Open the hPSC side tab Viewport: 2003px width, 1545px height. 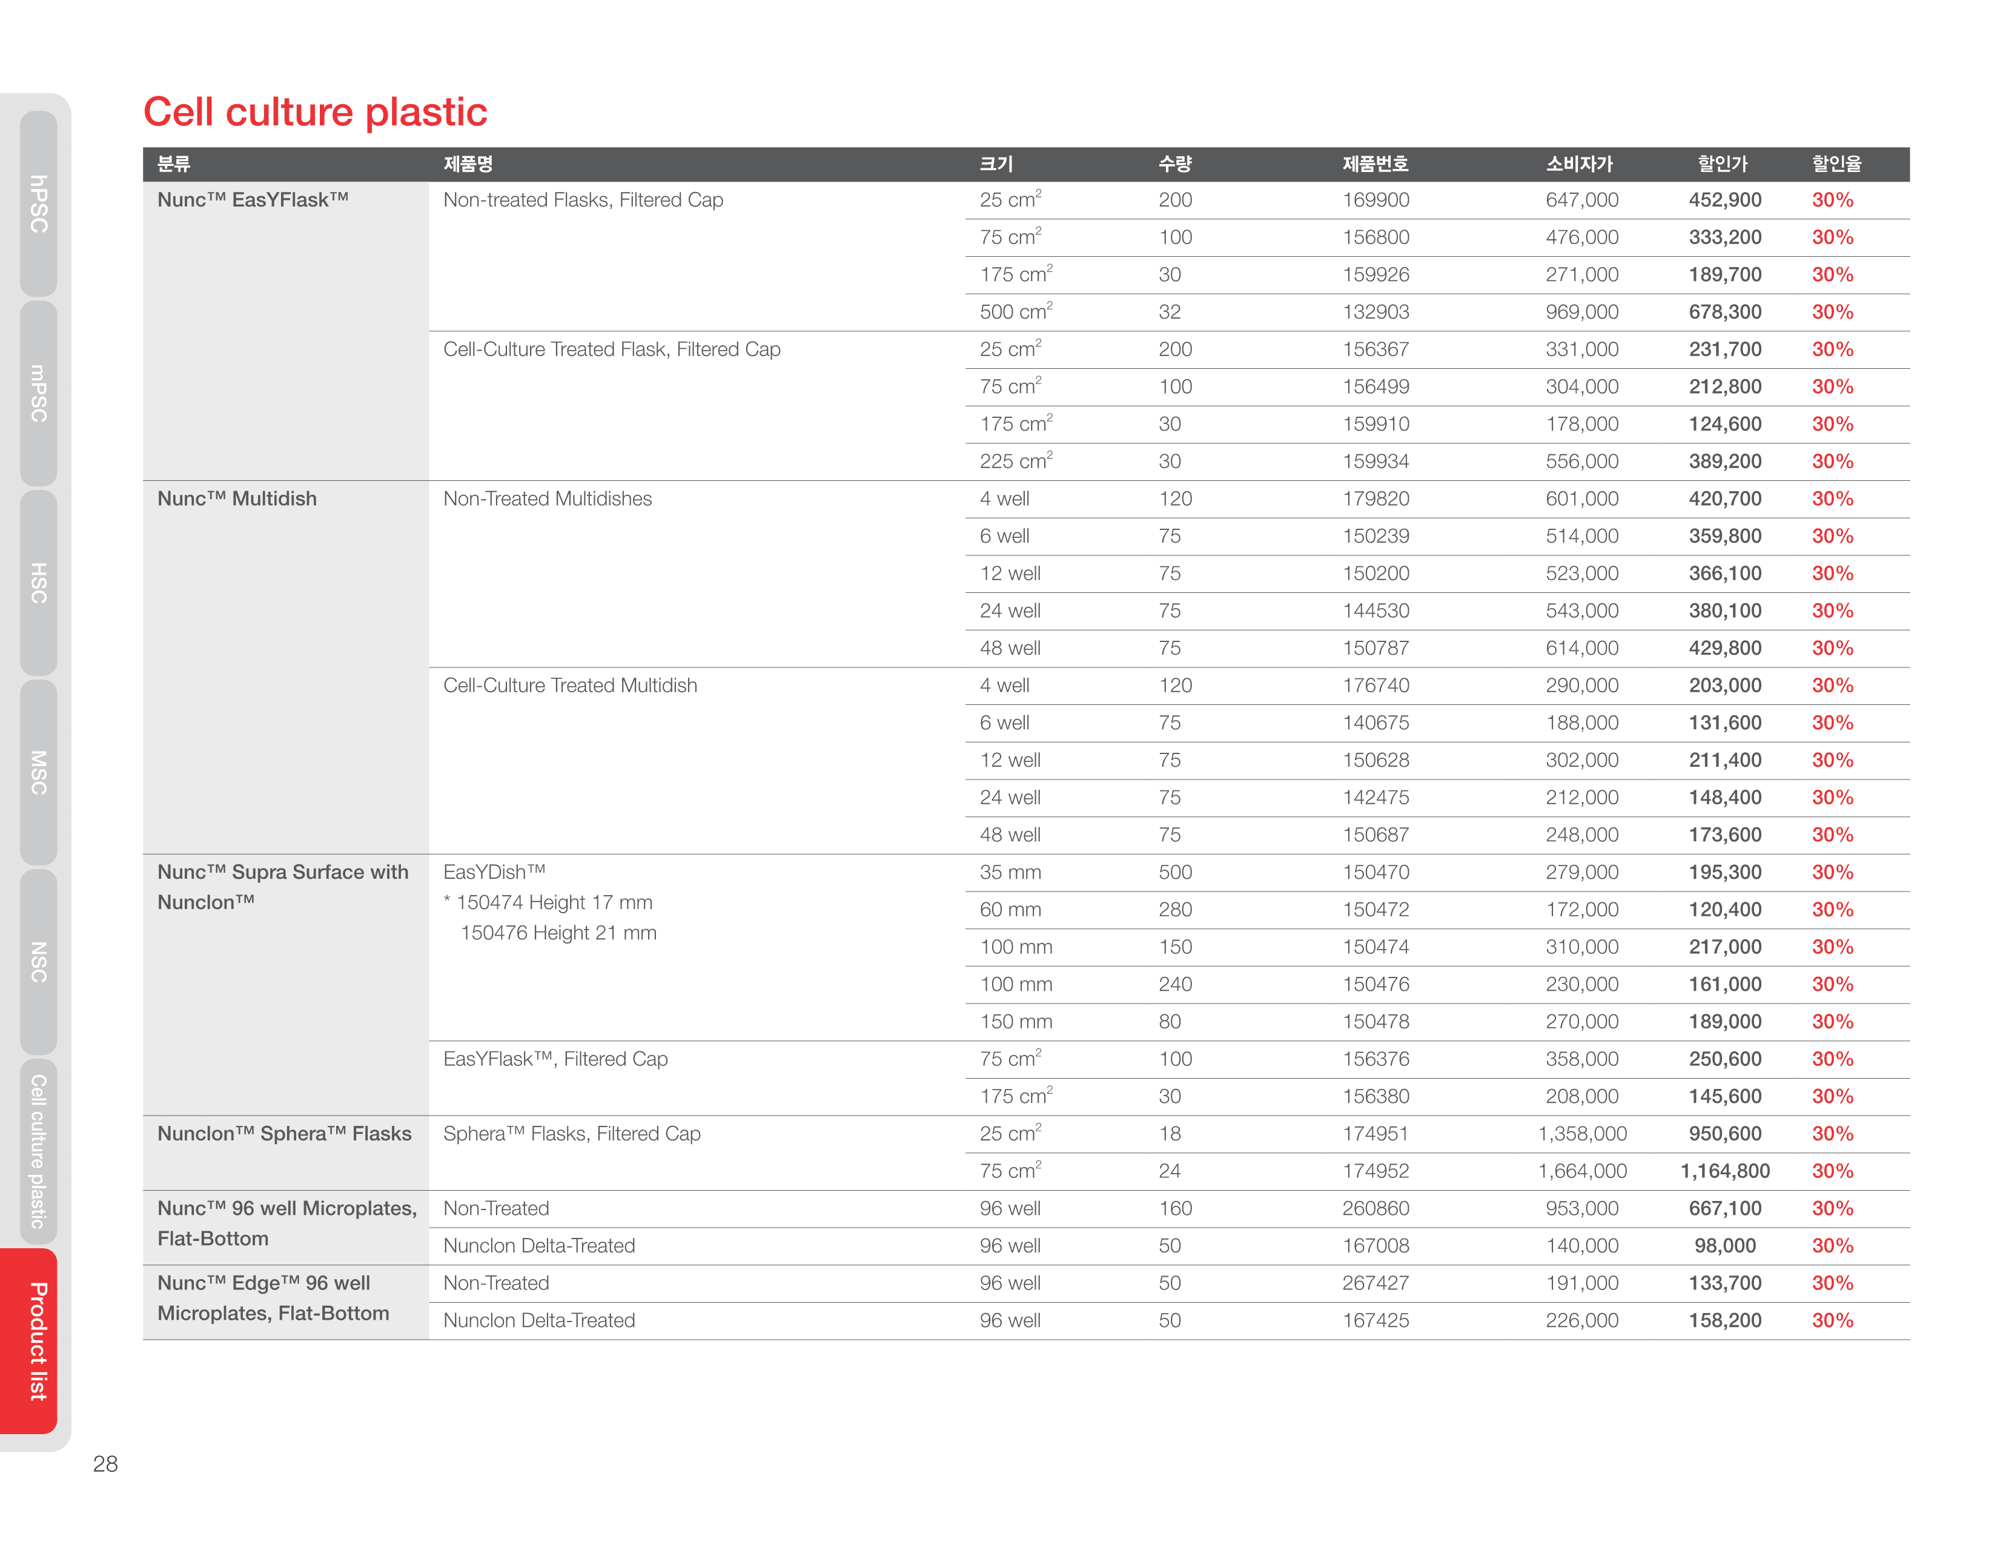click(x=38, y=203)
